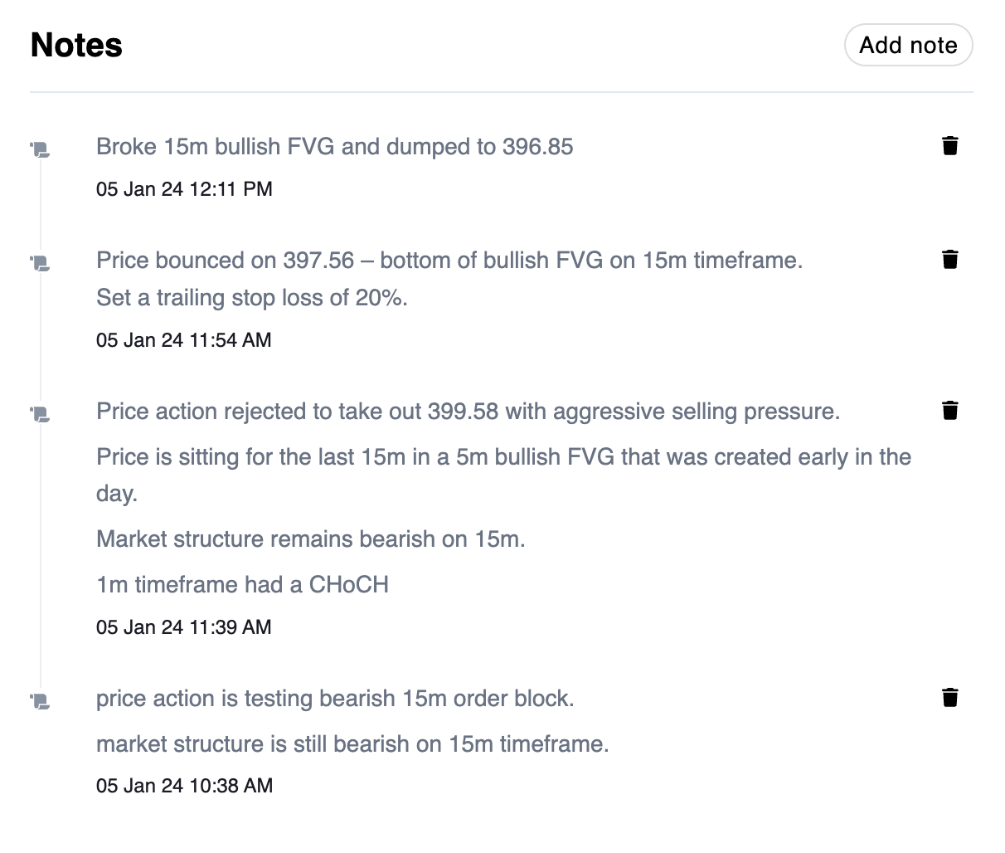Click 'Set a trailing stop loss of 20%' text

coord(252,298)
